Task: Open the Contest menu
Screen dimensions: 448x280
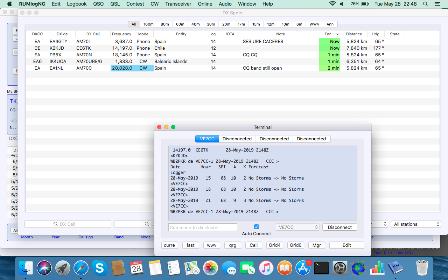Action: coord(135,4)
